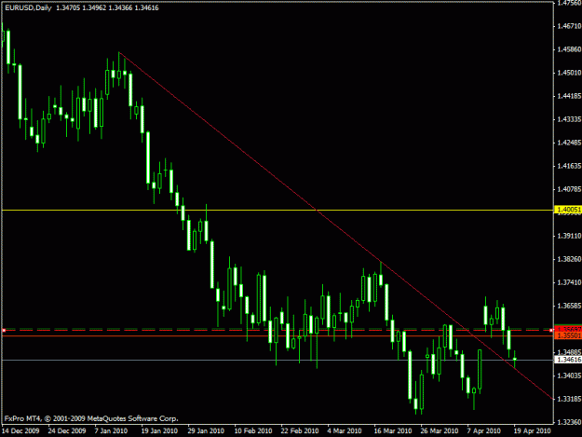Image resolution: width=582 pixels, height=437 pixels.
Task: Click the 16 Mar 2010 date label
Action: (393, 430)
